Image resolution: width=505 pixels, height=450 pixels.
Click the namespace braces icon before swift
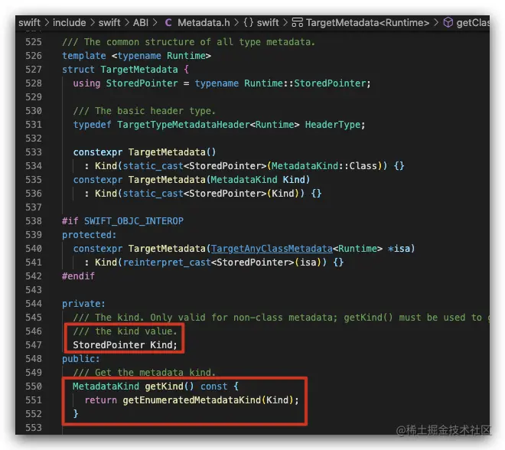pos(248,22)
